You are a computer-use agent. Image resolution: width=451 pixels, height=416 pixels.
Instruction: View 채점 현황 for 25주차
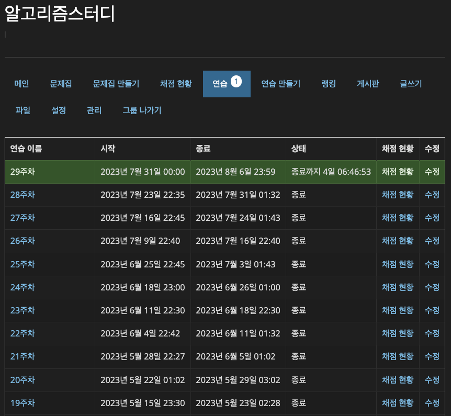(x=398, y=264)
